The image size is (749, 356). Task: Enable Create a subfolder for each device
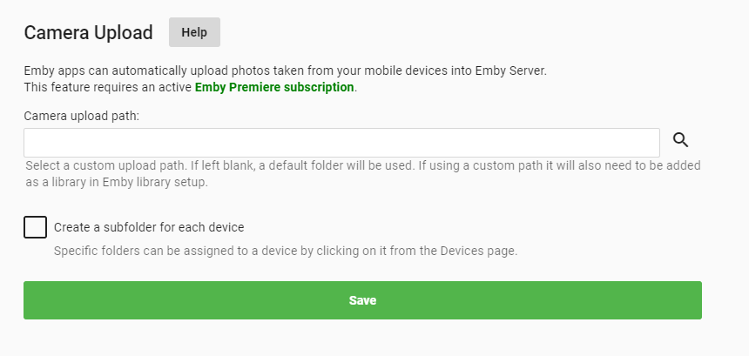[x=36, y=227]
